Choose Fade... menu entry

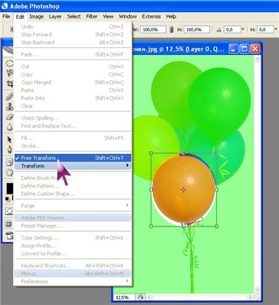point(73,54)
